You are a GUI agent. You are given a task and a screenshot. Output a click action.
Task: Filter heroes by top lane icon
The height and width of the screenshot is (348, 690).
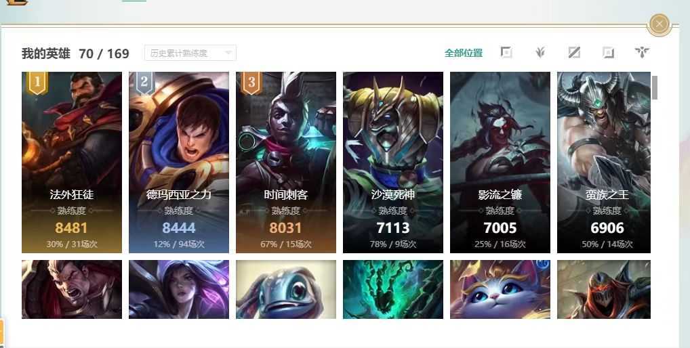(506, 53)
